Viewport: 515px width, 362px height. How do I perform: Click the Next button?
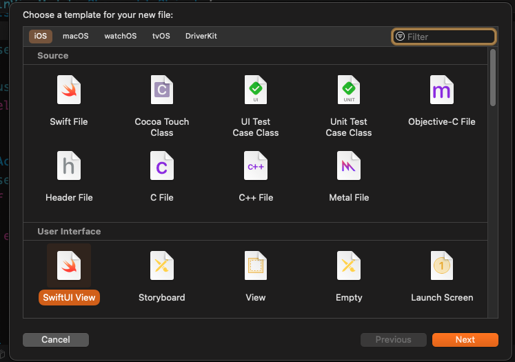tap(465, 339)
